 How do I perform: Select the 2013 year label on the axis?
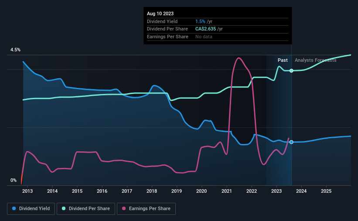tap(27, 191)
